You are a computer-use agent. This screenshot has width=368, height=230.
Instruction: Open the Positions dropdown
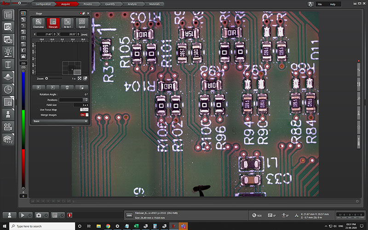pyautogui.click(x=74, y=100)
